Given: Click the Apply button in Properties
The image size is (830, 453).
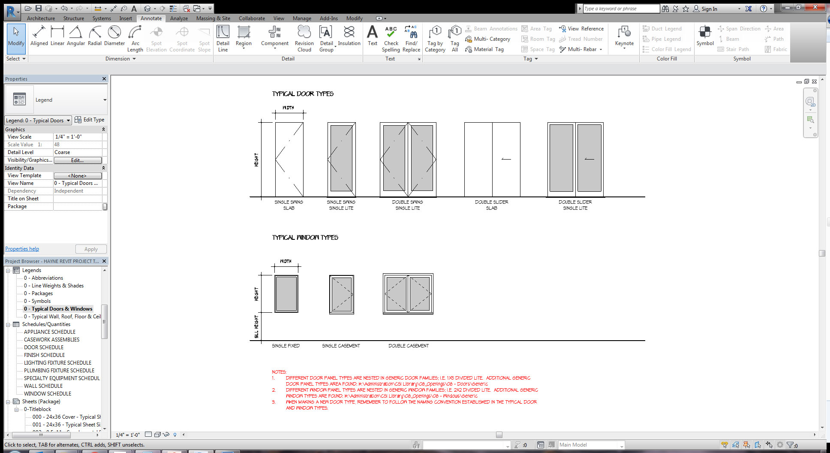Looking at the screenshot, I should point(91,249).
